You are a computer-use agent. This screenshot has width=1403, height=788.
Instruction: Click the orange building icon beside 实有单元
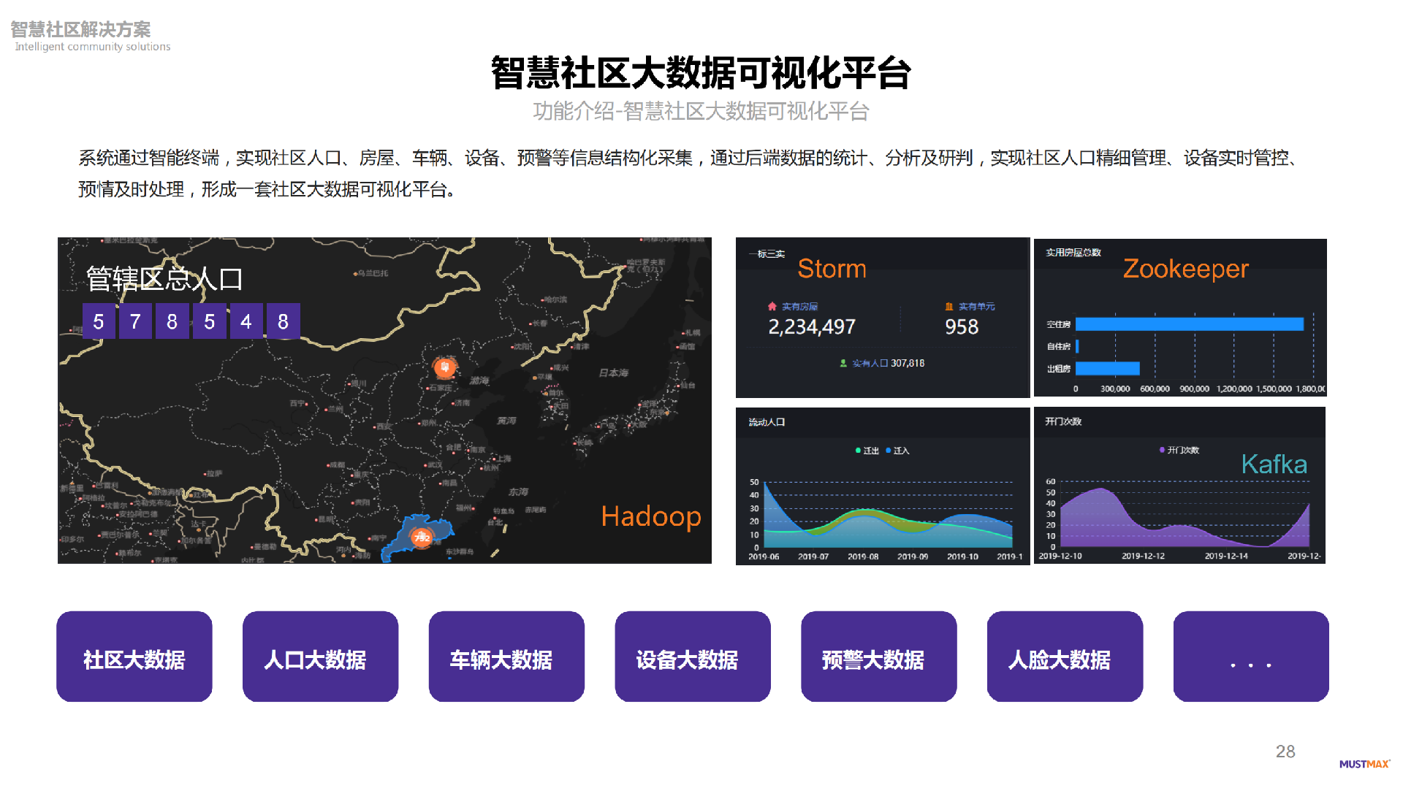pos(948,307)
